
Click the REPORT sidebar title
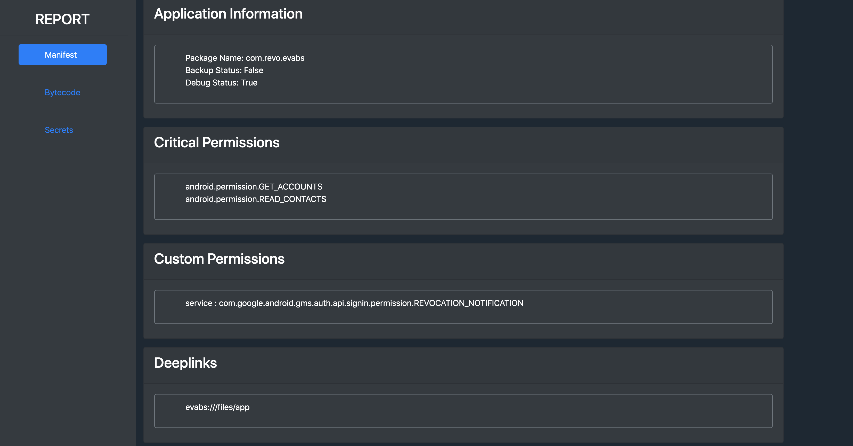pos(62,19)
